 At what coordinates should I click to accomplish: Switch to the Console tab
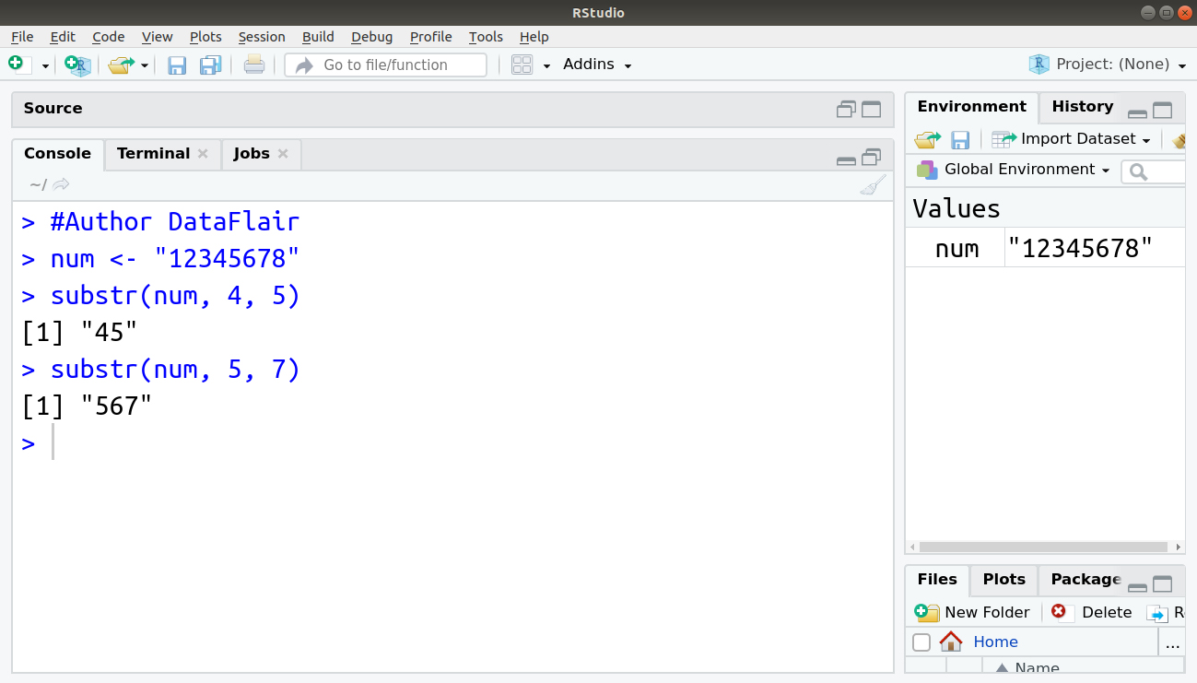tap(58, 154)
